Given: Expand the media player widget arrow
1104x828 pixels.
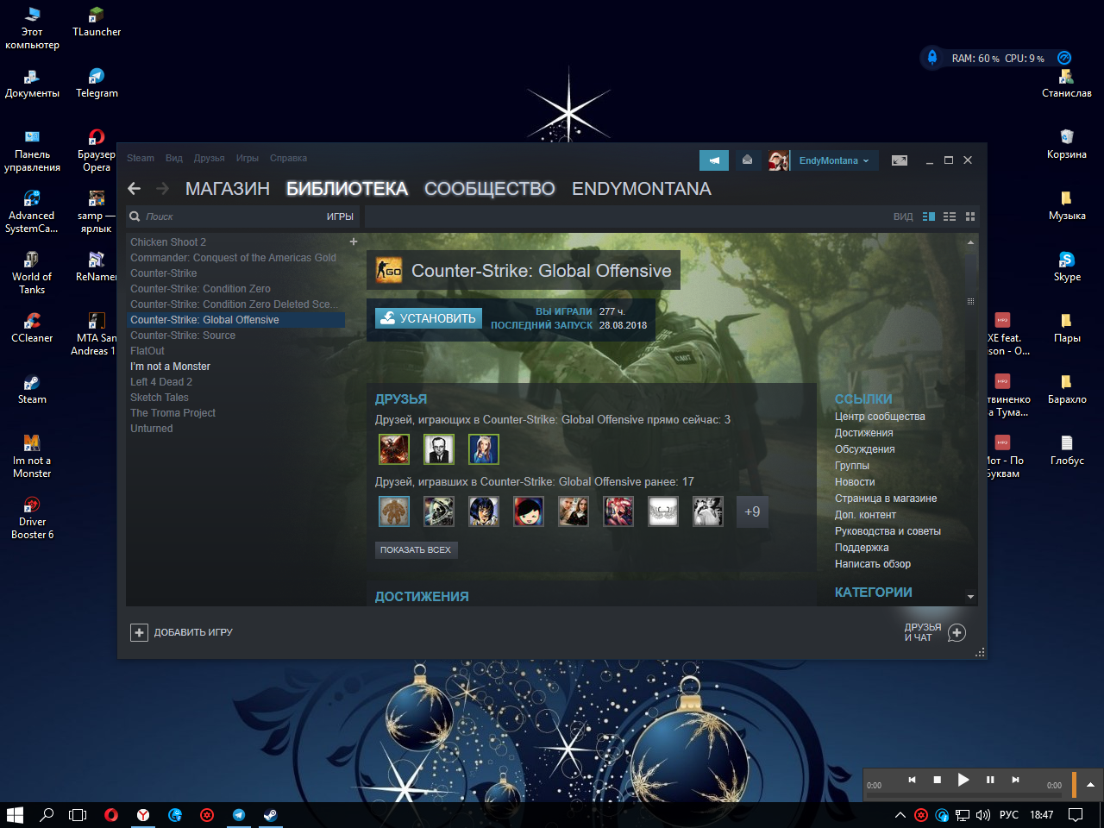Looking at the screenshot, I should coord(1090,785).
